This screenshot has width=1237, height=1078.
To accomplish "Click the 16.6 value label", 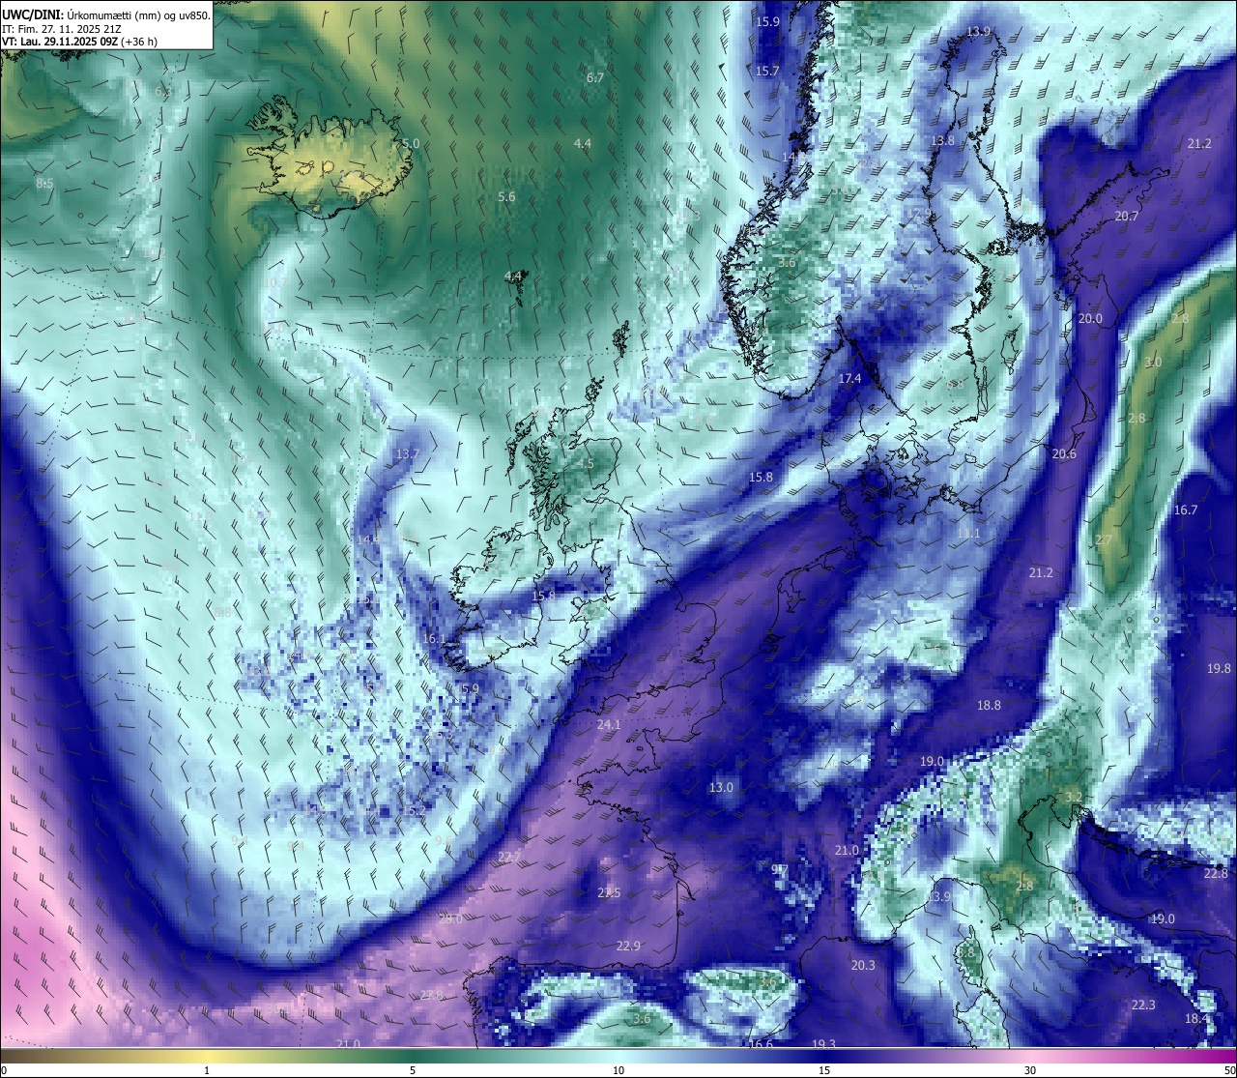I will (761, 1044).
